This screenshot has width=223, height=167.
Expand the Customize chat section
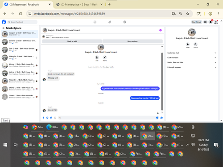coord(191,53)
